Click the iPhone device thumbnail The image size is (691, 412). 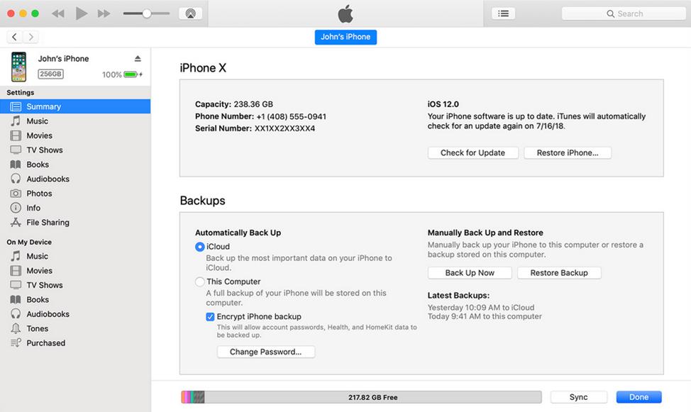(18, 67)
